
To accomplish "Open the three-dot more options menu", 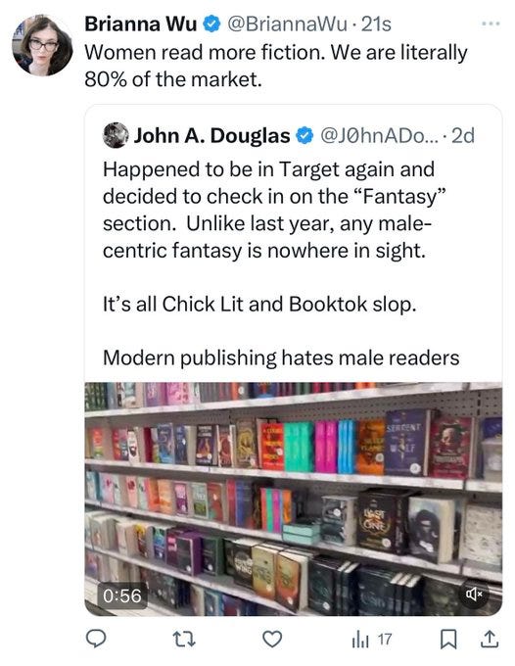I will [x=491, y=24].
